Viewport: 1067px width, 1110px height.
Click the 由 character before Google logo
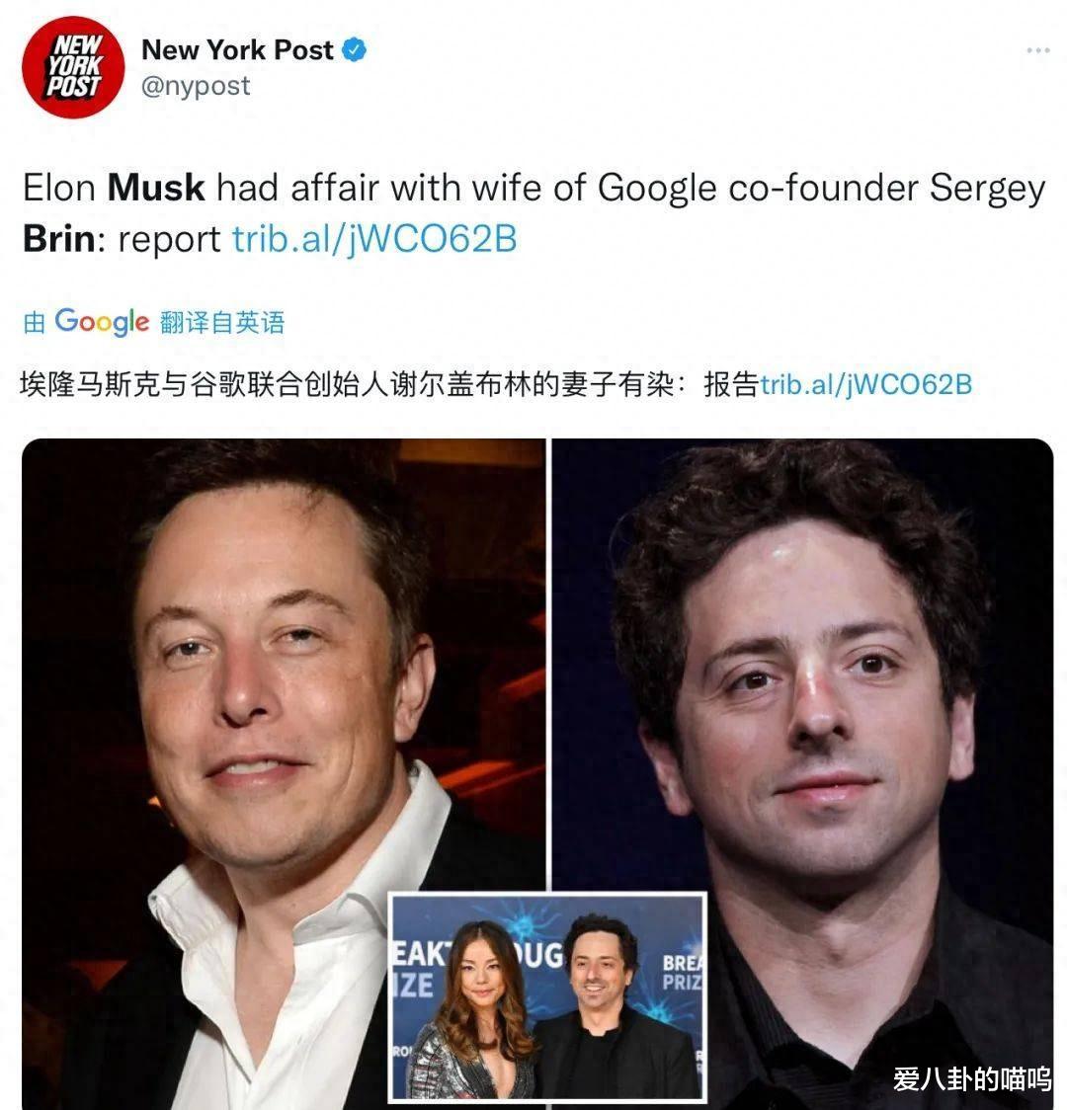coord(34,323)
